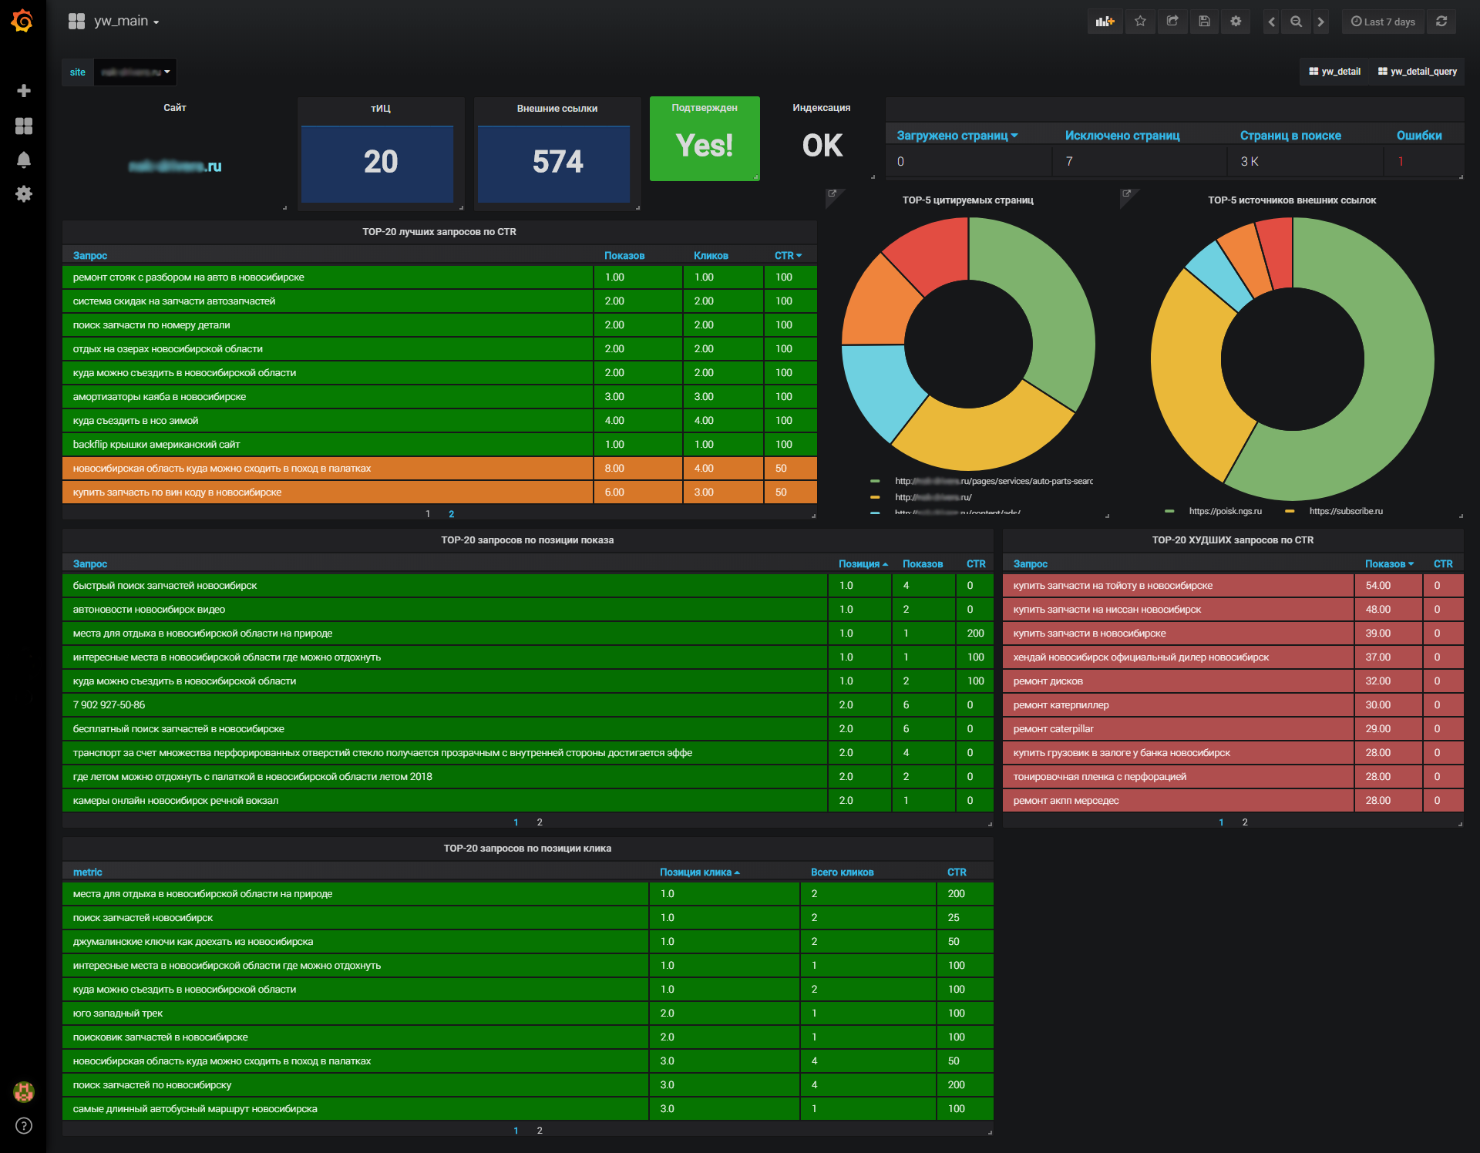
Task: Click the refresh dashboard icon
Action: [x=1441, y=22]
